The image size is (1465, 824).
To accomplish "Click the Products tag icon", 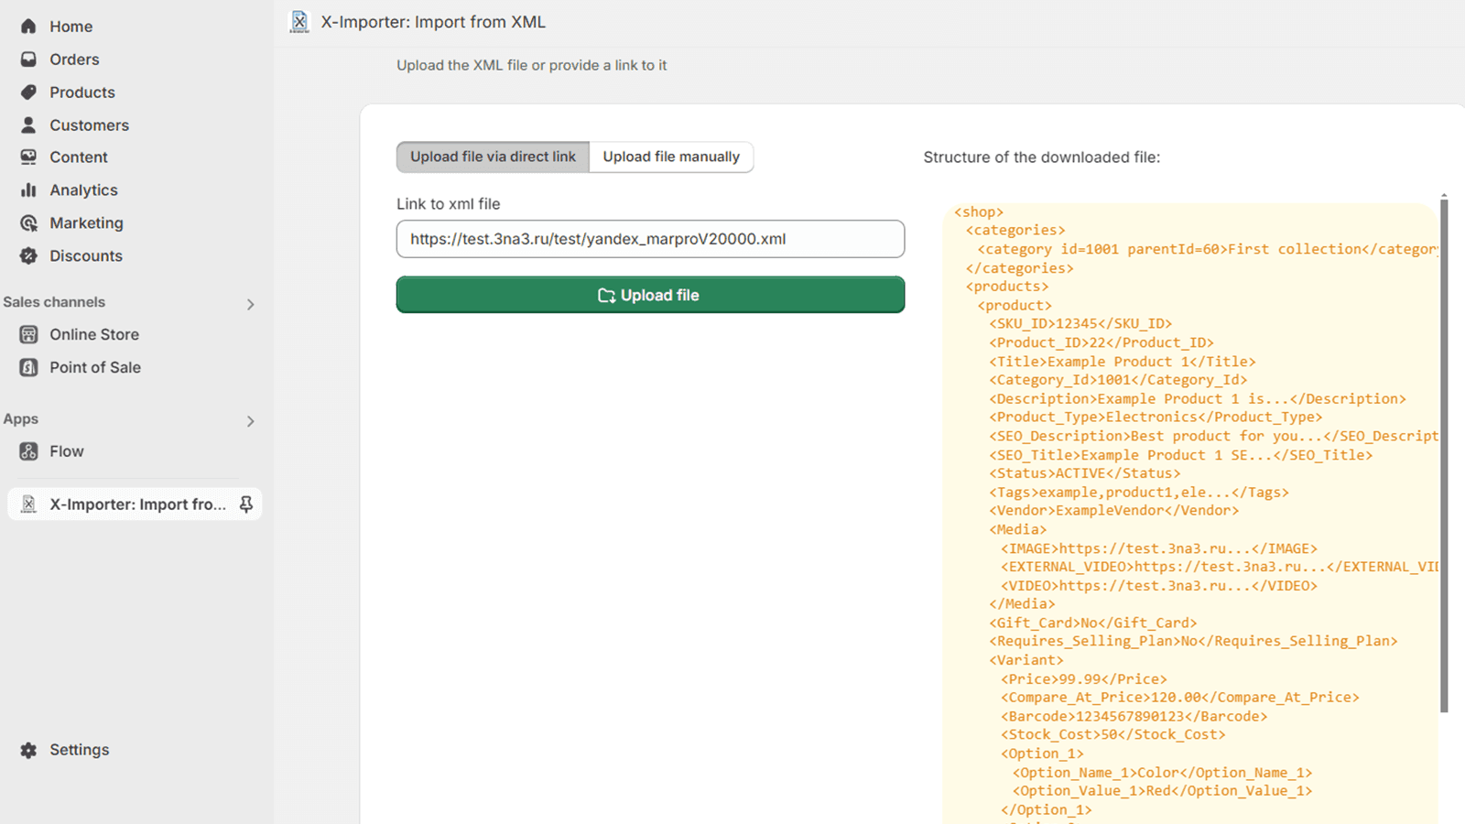I will [x=28, y=92].
